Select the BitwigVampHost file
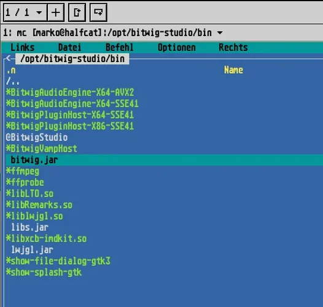The image size is (323, 307). coord(42,149)
